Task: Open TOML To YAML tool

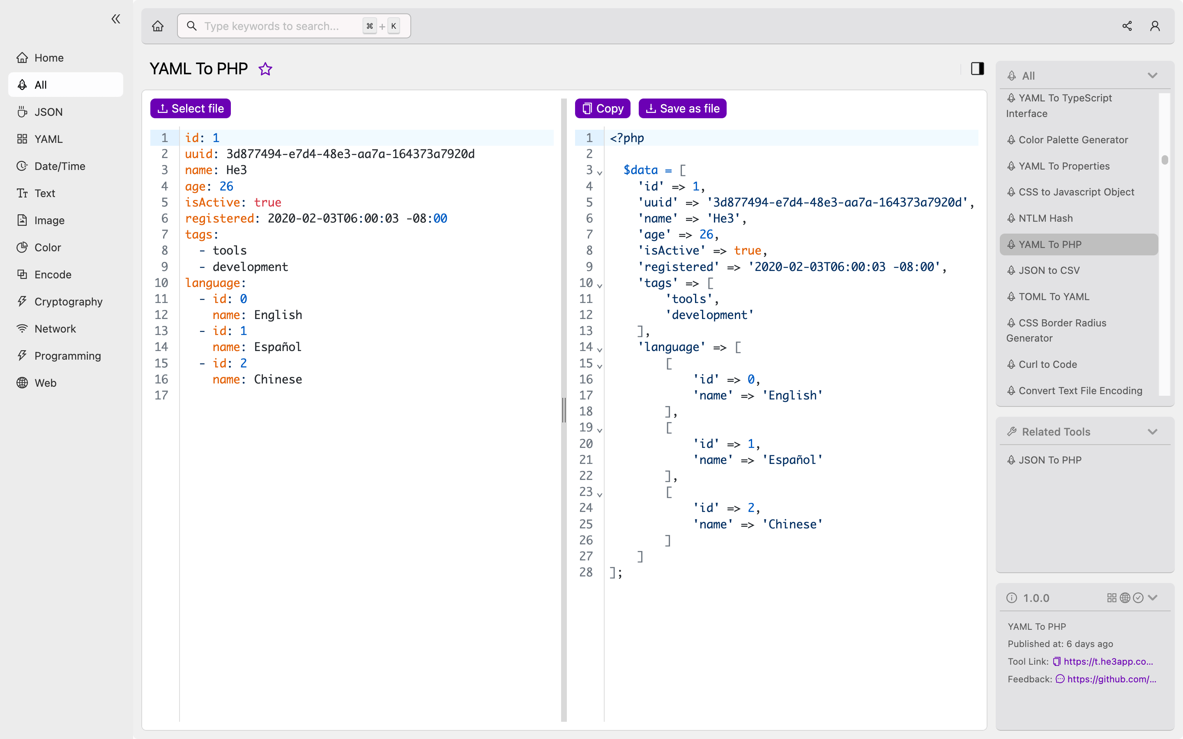Action: pos(1079,297)
